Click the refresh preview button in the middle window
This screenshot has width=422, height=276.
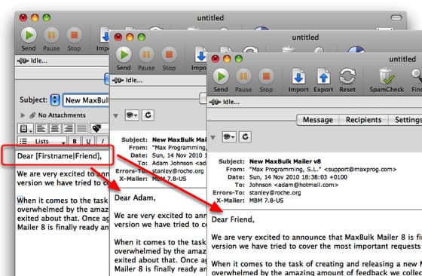tap(148, 115)
